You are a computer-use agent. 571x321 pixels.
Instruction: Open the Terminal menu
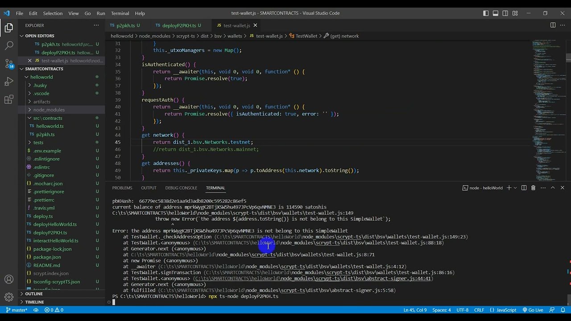click(x=120, y=13)
